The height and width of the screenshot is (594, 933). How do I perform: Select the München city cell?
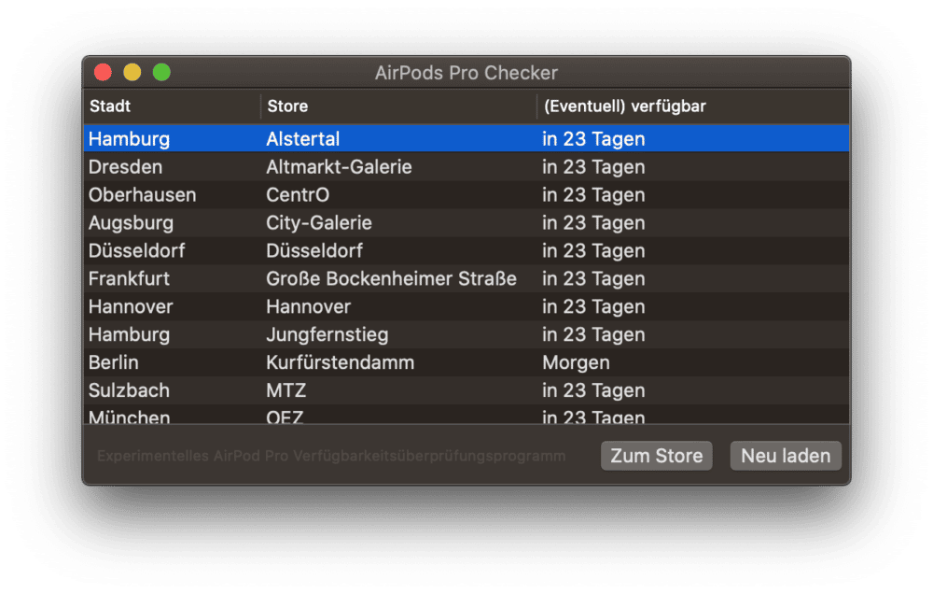click(129, 417)
